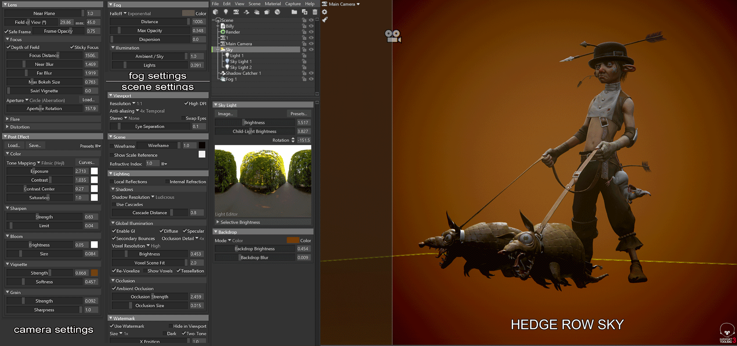Click the rocket icon in the viewport
This screenshot has height=346, width=737.
[325, 19]
